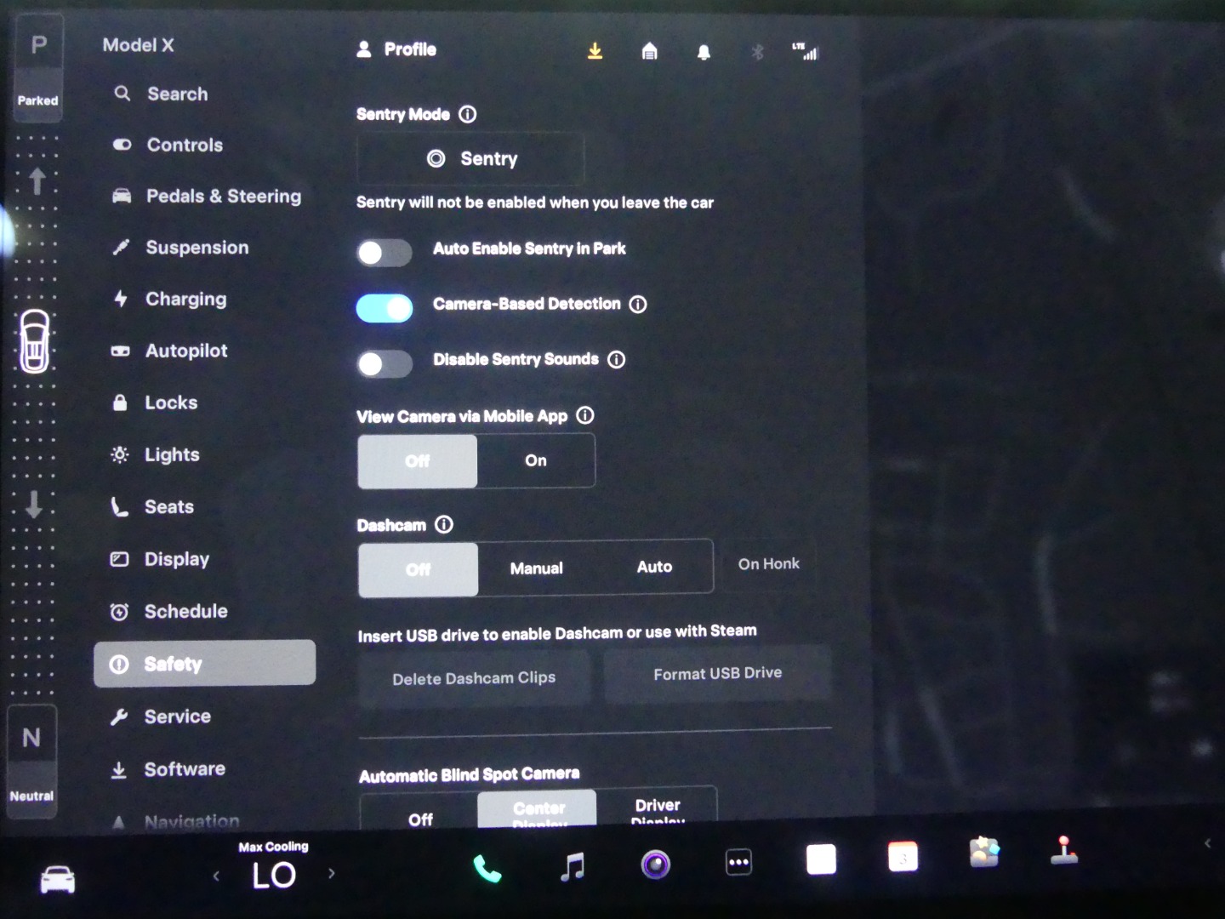
Task: Open the HomeLink garage icon
Action: coord(649,52)
